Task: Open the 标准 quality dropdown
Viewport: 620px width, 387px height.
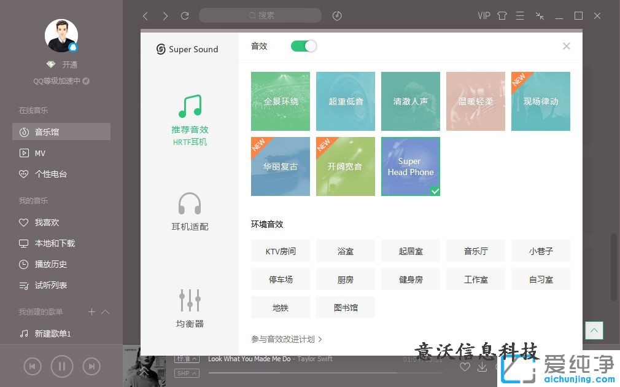Action: (x=187, y=359)
